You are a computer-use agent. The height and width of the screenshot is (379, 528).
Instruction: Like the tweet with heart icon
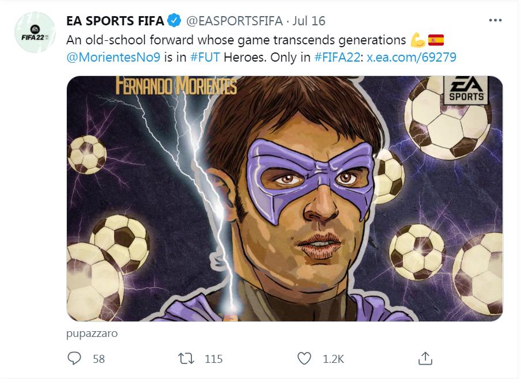coord(304,358)
